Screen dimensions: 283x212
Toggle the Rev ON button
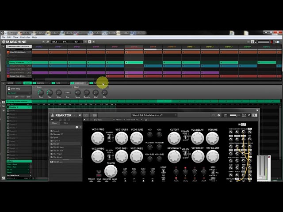68,93
